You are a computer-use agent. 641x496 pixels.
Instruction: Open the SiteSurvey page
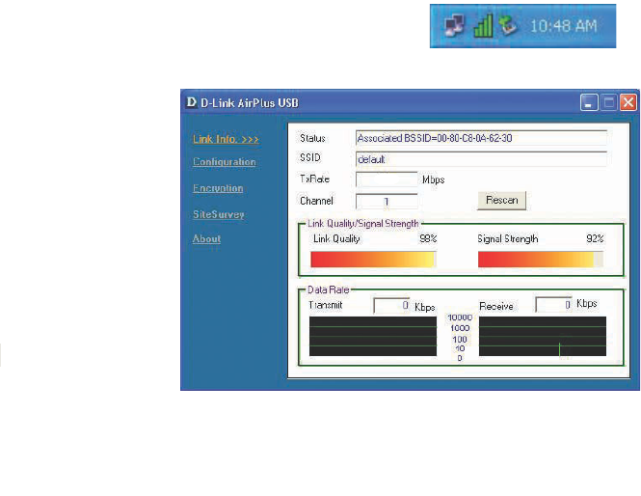[218, 214]
